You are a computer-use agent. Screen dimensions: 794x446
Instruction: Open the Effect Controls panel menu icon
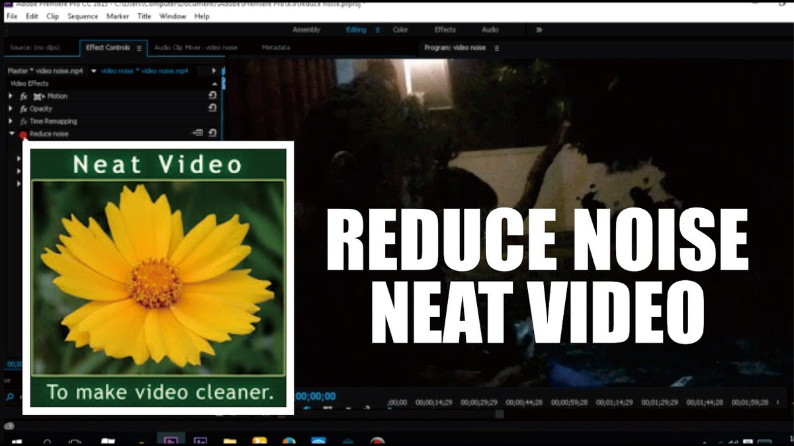pos(139,48)
